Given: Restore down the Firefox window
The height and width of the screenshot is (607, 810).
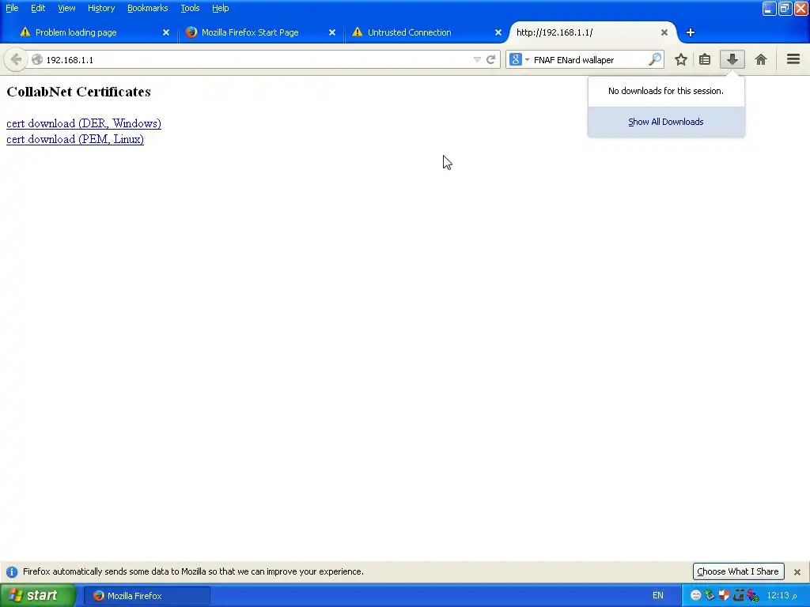Looking at the screenshot, I should pyautogui.click(x=785, y=9).
